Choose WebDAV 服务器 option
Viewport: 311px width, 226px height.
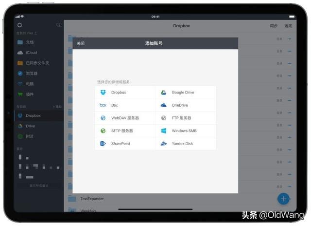(125, 118)
